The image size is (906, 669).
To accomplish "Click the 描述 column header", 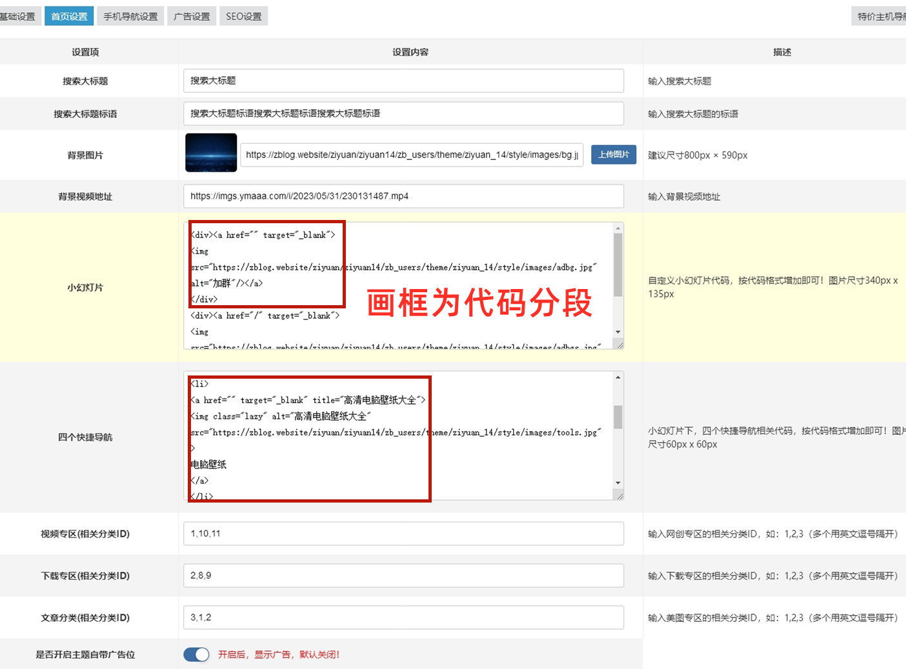I will (782, 52).
